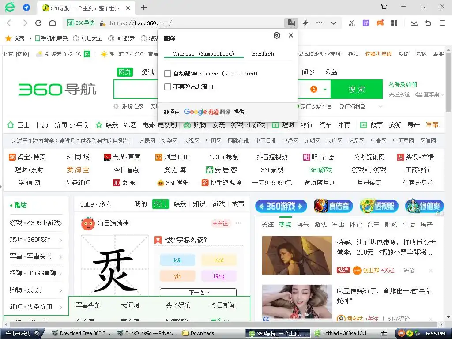Image resolution: width=452 pixels, height=339 pixels.
Task: Open the browser hamburger main menu
Action: (x=442, y=23)
